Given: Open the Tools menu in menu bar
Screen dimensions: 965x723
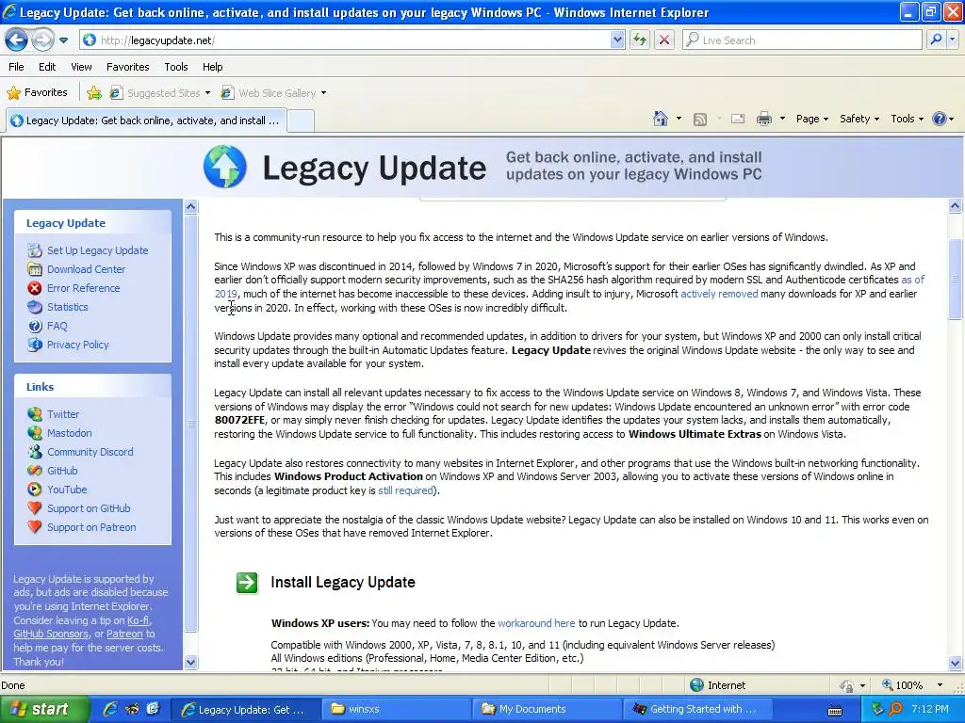Looking at the screenshot, I should click(176, 67).
